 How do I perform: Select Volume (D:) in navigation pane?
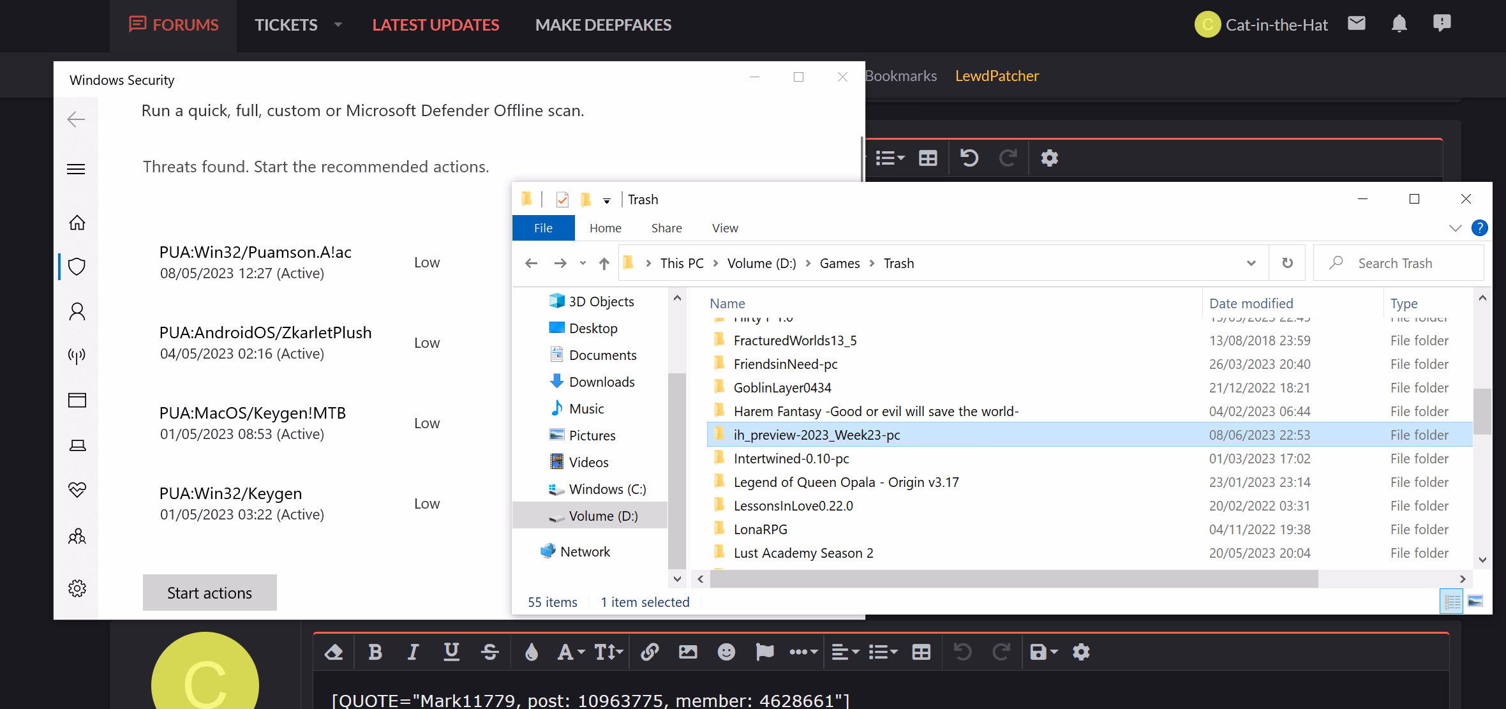(590, 516)
